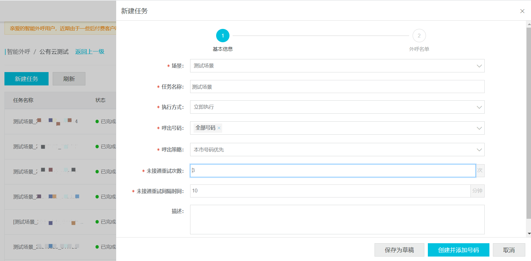Click the 任务名称 column header

tap(23, 100)
